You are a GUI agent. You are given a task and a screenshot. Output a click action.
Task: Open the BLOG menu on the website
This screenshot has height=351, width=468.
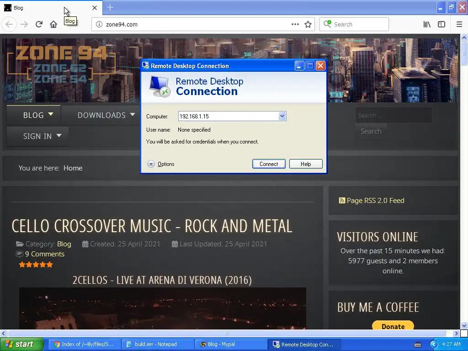(34, 115)
